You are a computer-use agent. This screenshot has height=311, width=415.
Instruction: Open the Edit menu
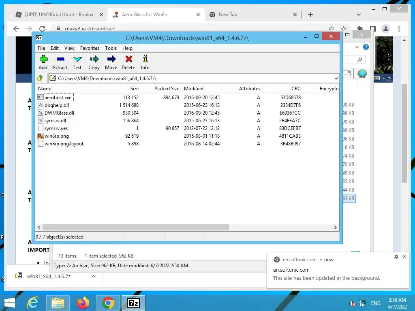(55, 48)
